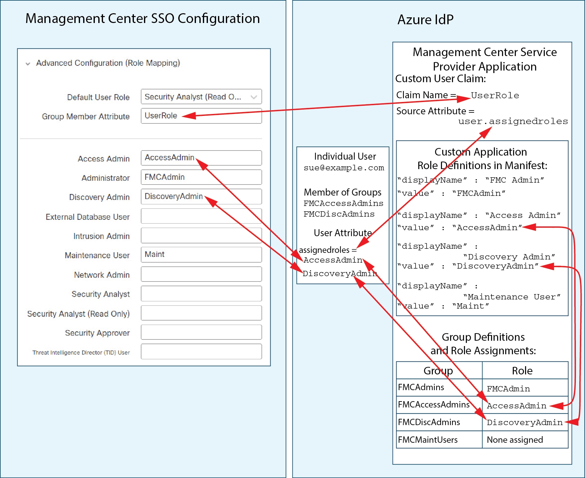Click the Role column header in table

525,370
